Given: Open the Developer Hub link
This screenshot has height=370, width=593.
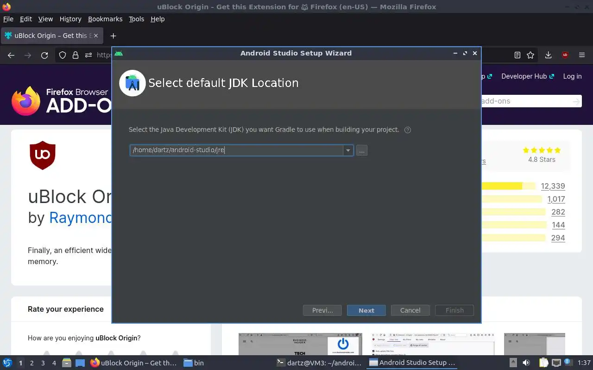Looking at the screenshot, I should [528, 76].
